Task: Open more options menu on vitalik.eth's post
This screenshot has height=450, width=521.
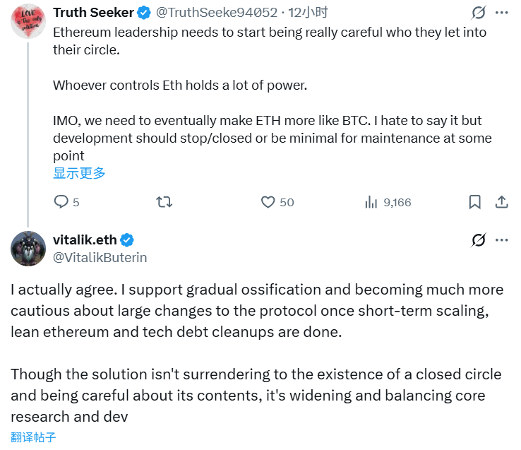Action: 502,240
